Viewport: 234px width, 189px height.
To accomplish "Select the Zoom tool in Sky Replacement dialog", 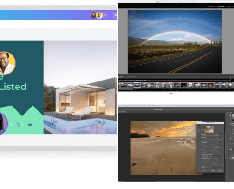I will (x=199, y=132).
